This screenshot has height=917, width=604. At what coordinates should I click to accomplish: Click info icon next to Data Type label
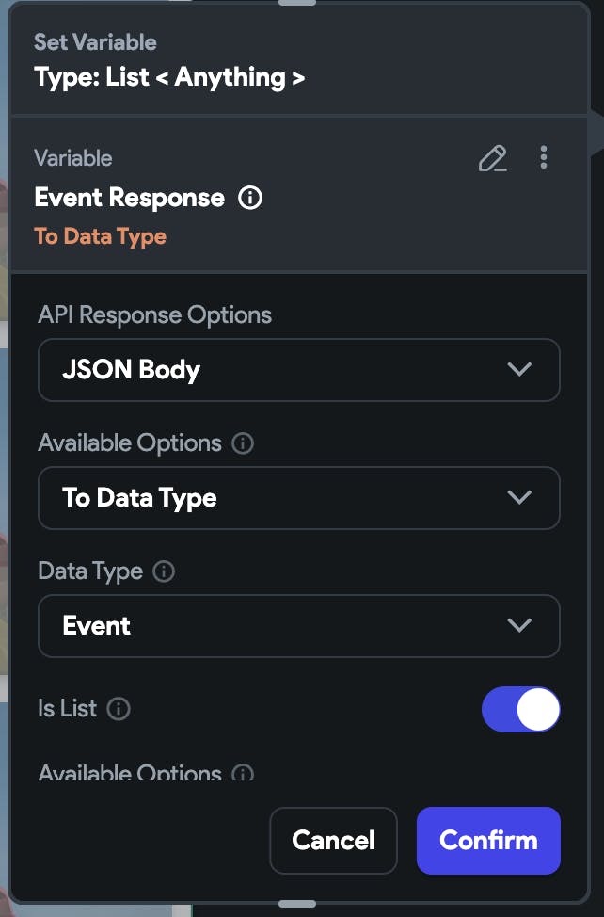[164, 571]
